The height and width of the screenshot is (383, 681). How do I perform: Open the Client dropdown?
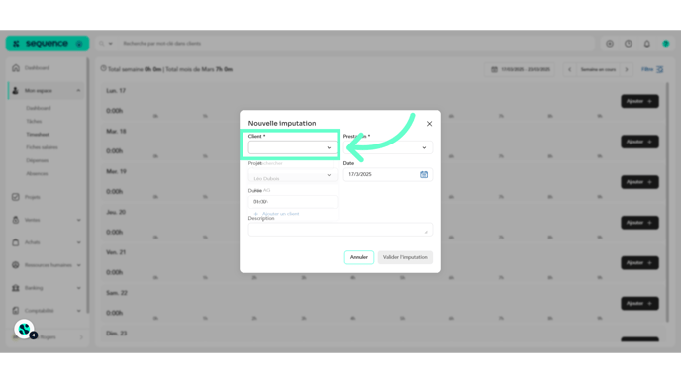click(x=292, y=147)
